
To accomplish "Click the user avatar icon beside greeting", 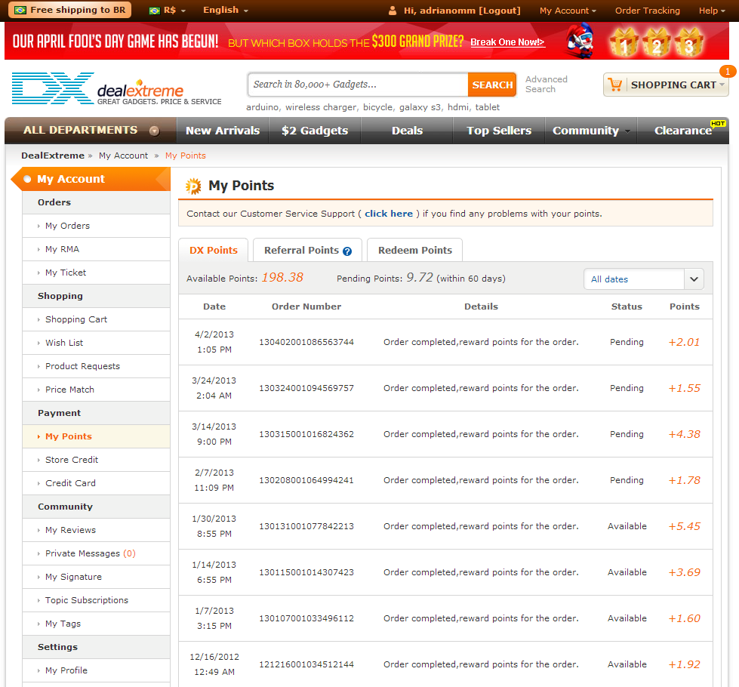I will (x=392, y=11).
